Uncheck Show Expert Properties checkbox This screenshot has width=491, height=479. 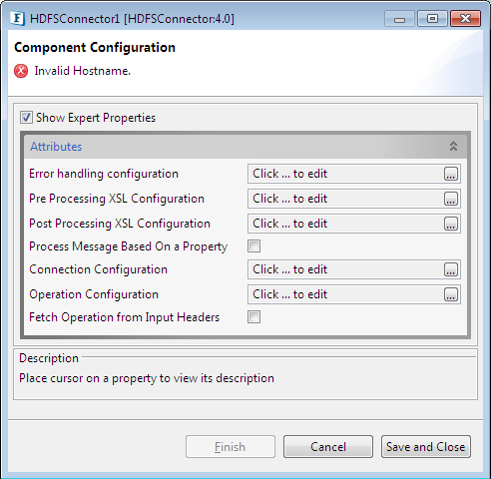click(x=26, y=118)
